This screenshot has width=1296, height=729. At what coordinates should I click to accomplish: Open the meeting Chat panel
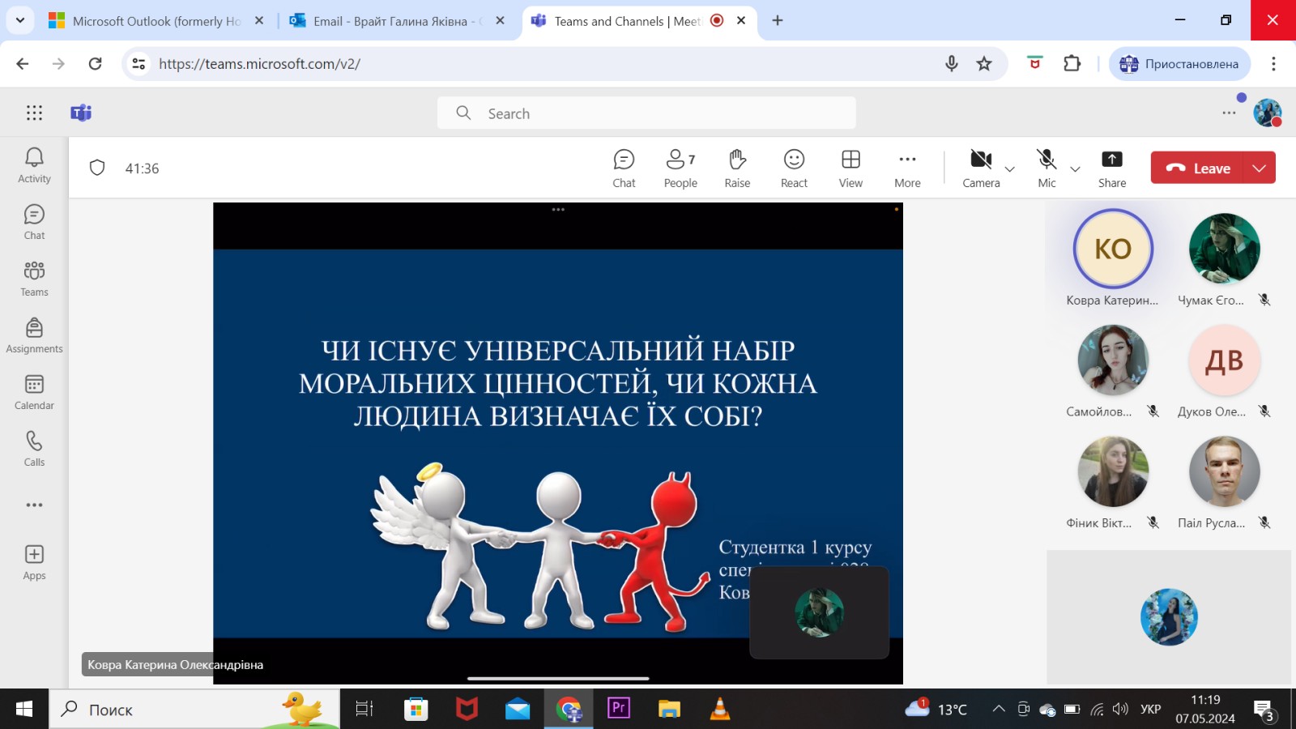tap(624, 168)
